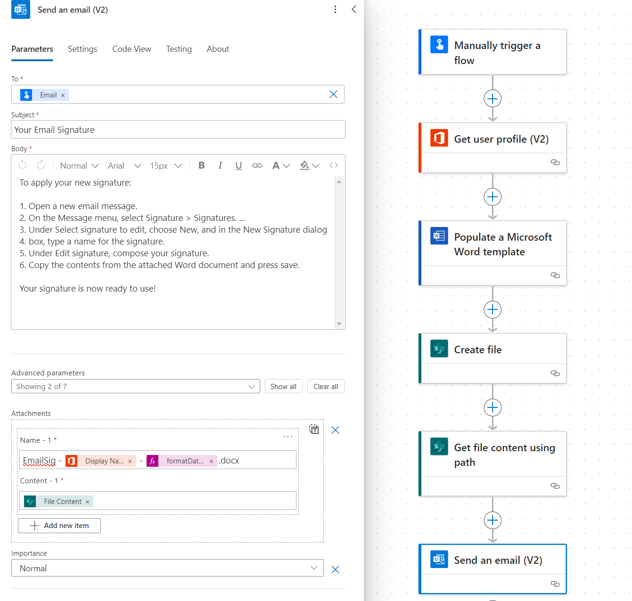Click the undo icon above the body

22,164
